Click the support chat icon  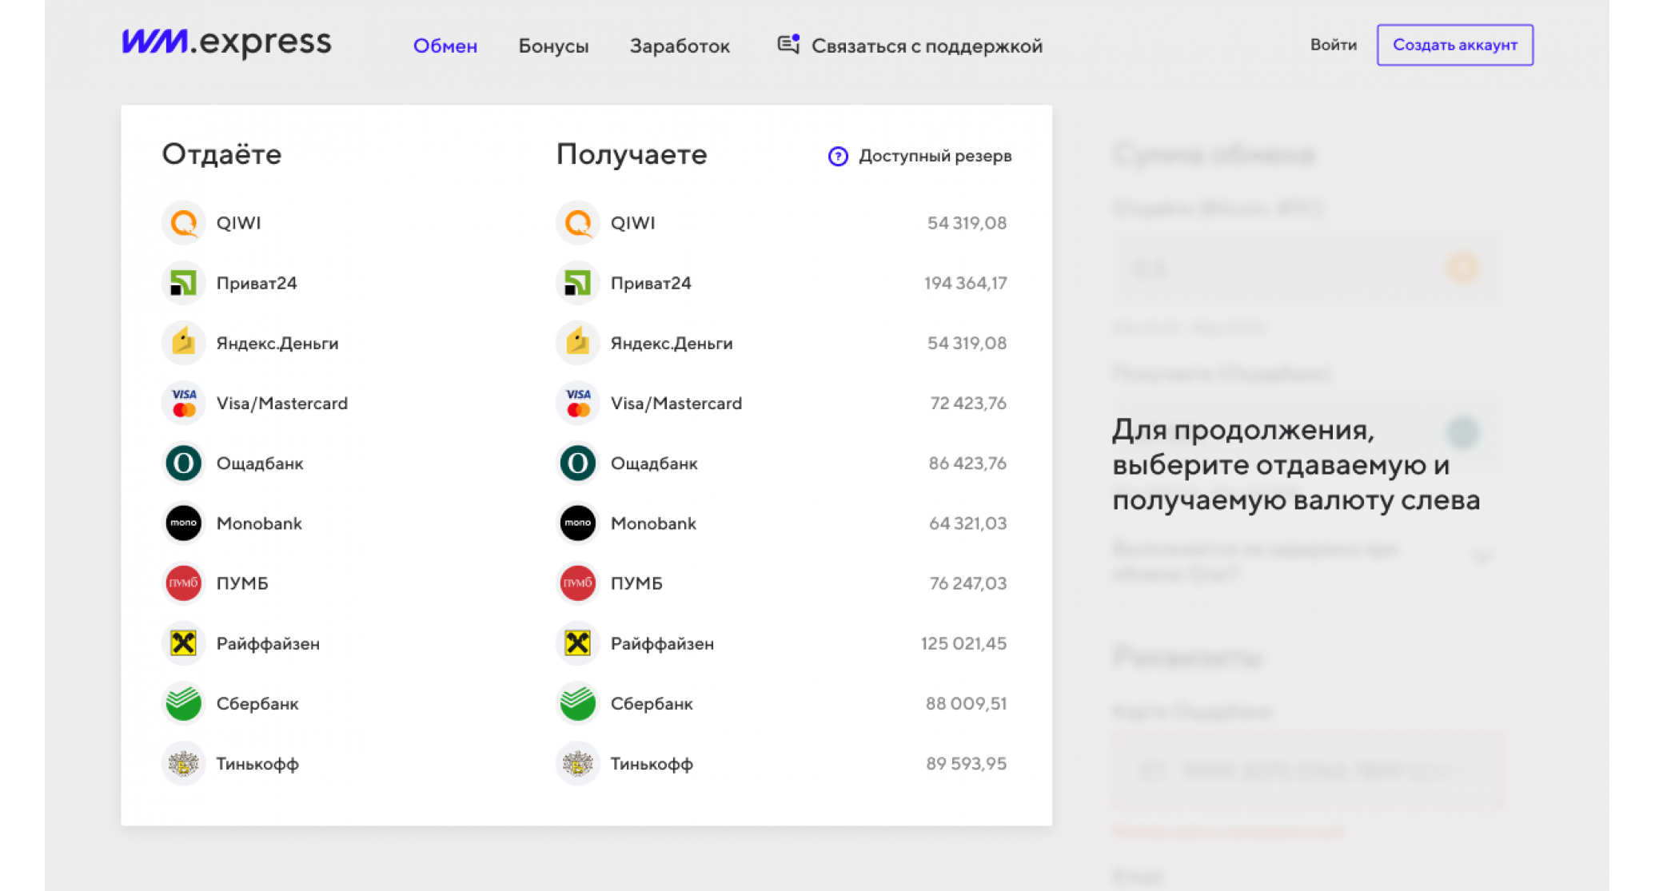(788, 45)
